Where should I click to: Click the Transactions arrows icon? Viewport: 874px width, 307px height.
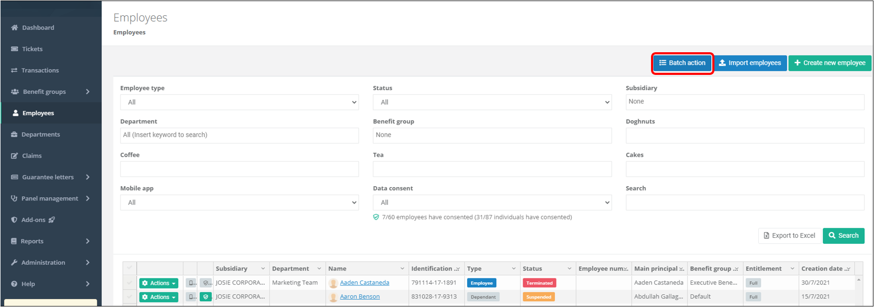[x=14, y=70]
